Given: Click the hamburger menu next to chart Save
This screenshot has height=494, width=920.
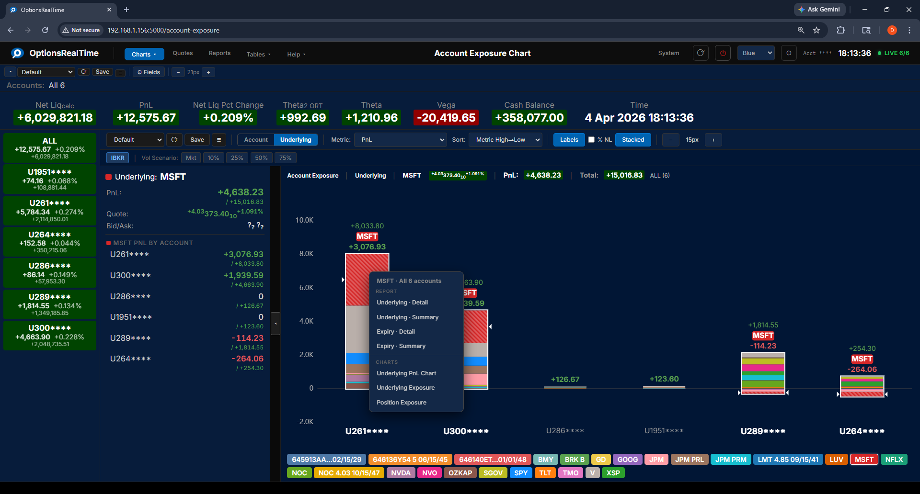Looking at the screenshot, I should click(219, 140).
